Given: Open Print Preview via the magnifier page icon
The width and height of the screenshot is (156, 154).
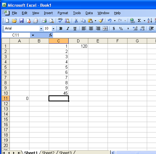Looking at the screenshot, I should (x=51, y=21).
